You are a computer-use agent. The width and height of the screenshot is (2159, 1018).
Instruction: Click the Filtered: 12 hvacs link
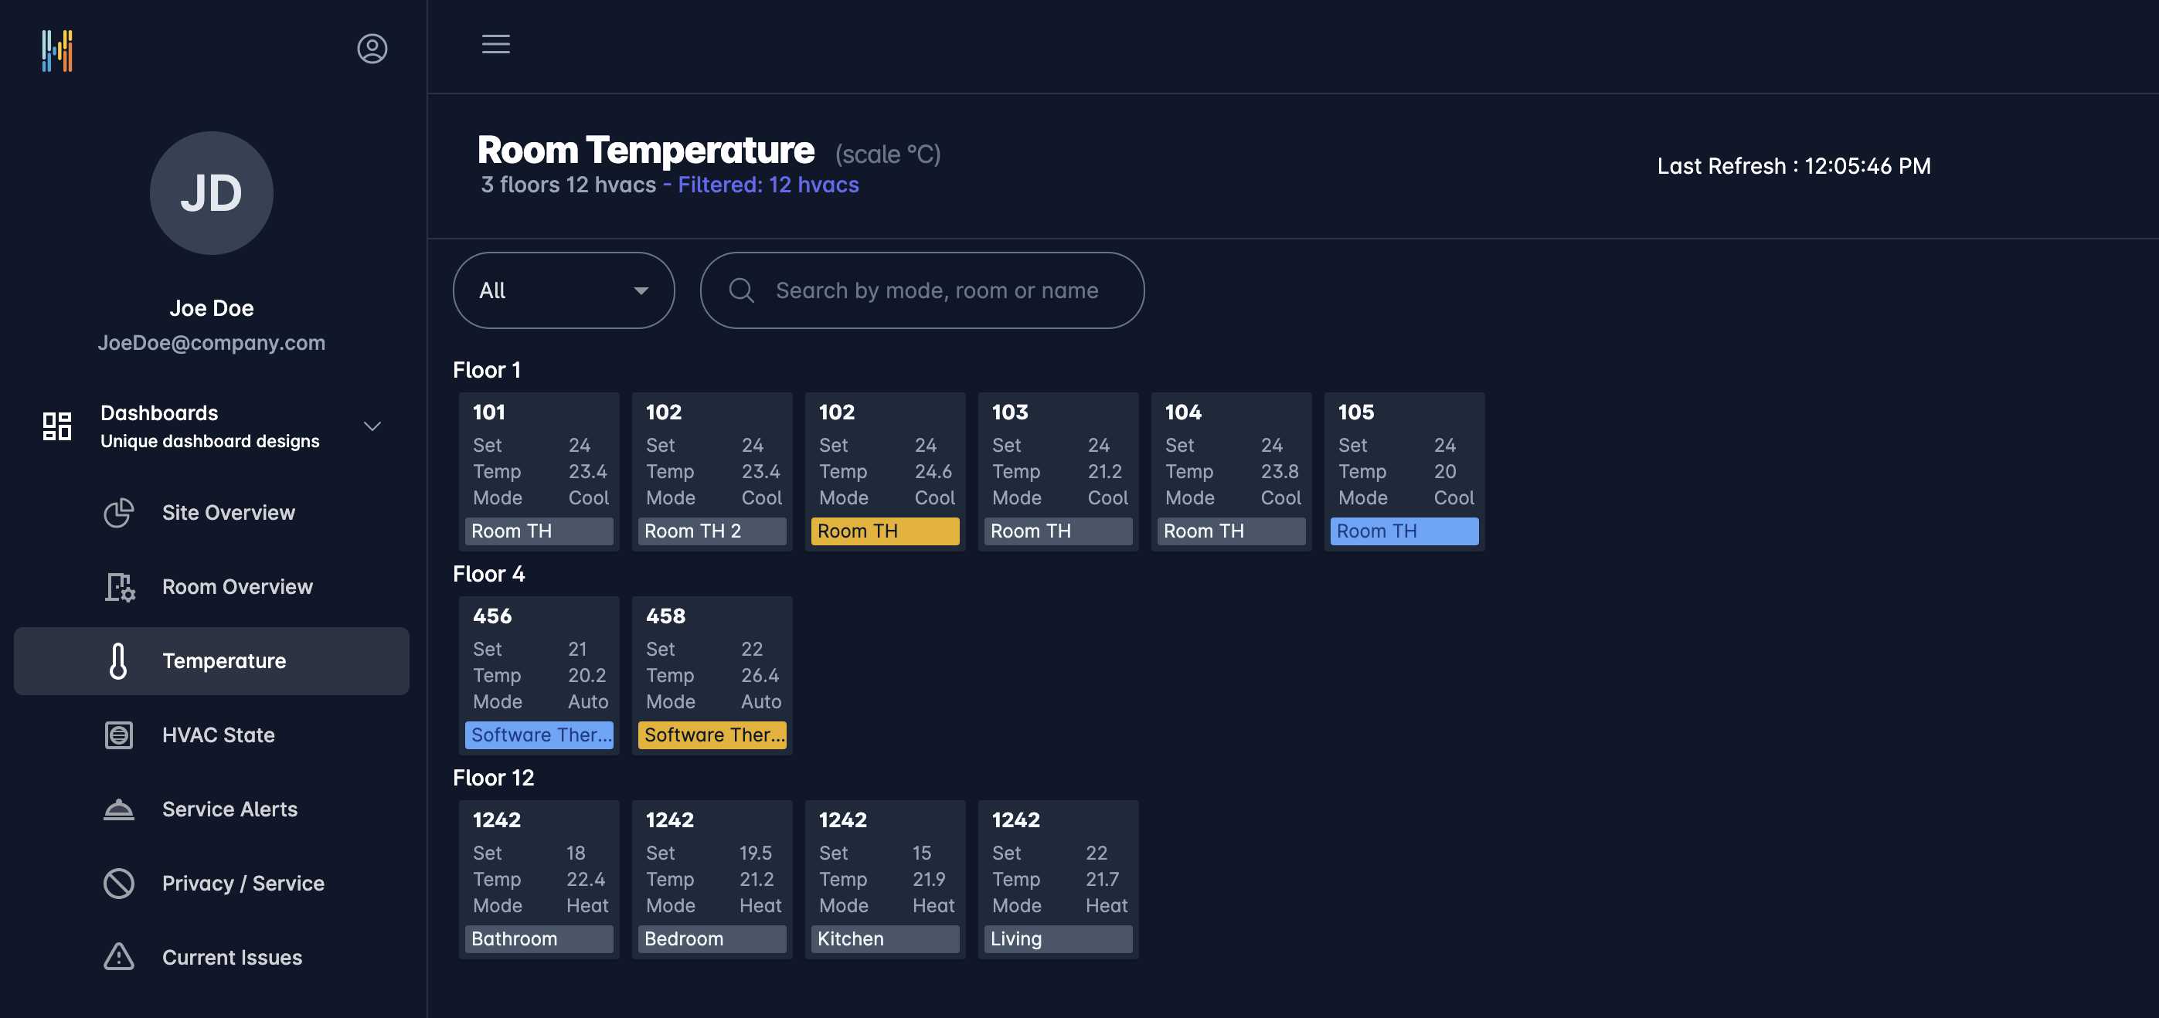(x=768, y=185)
